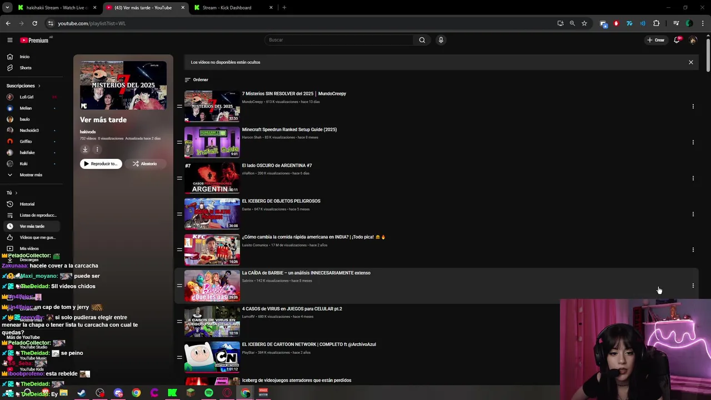Viewport: 711px width, 400px height.
Task: Open the YouTube notifications bell
Action: tap(677, 40)
